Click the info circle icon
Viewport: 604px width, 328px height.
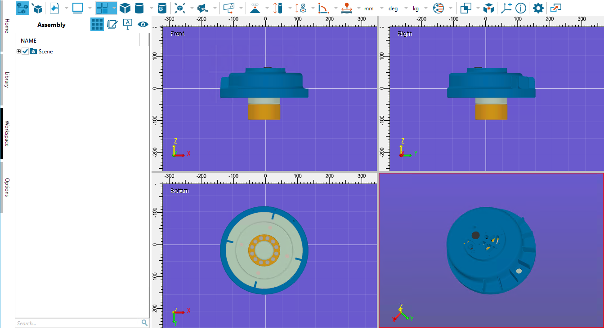click(x=521, y=8)
